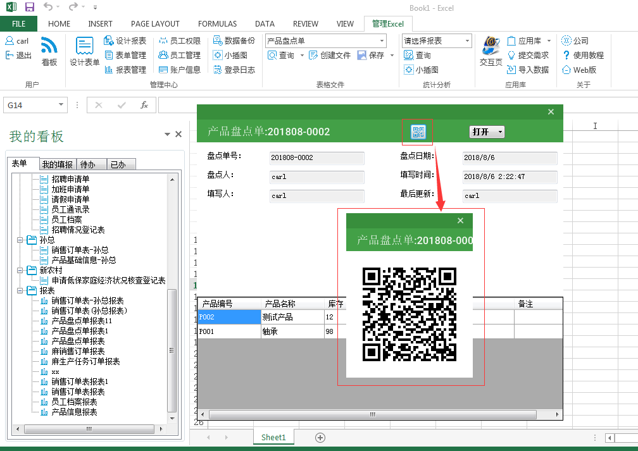Select 产品信息报表 in the tree
The width and height of the screenshot is (638, 451).
point(74,412)
